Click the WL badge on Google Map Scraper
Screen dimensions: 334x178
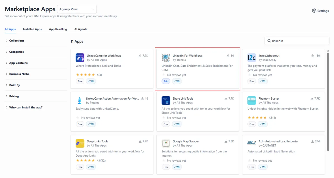pos(177,167)
